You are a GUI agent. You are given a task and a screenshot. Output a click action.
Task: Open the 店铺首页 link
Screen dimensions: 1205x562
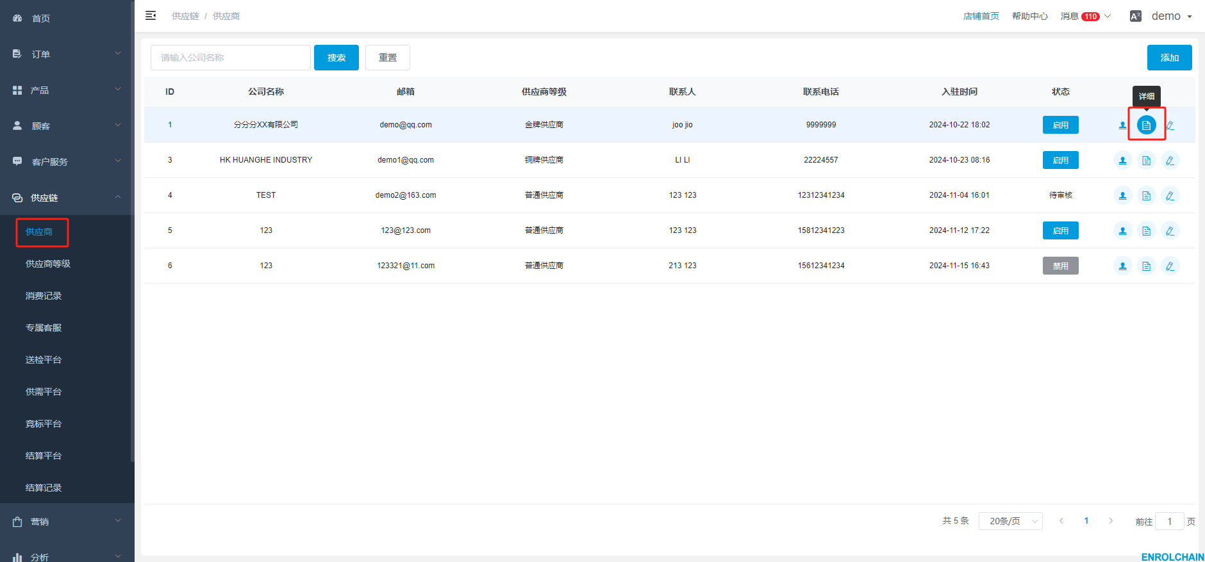pos(981,16)
